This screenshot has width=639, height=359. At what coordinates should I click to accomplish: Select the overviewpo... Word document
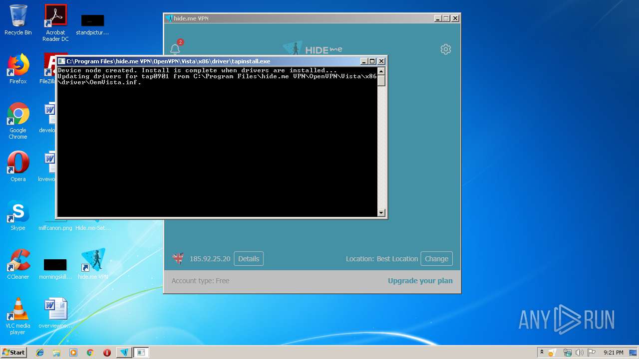click(55, 313)
